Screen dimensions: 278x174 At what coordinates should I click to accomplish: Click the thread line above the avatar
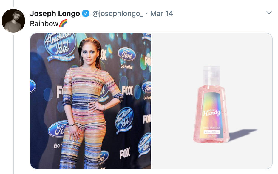pyautogui.click(x=13, y=3)
